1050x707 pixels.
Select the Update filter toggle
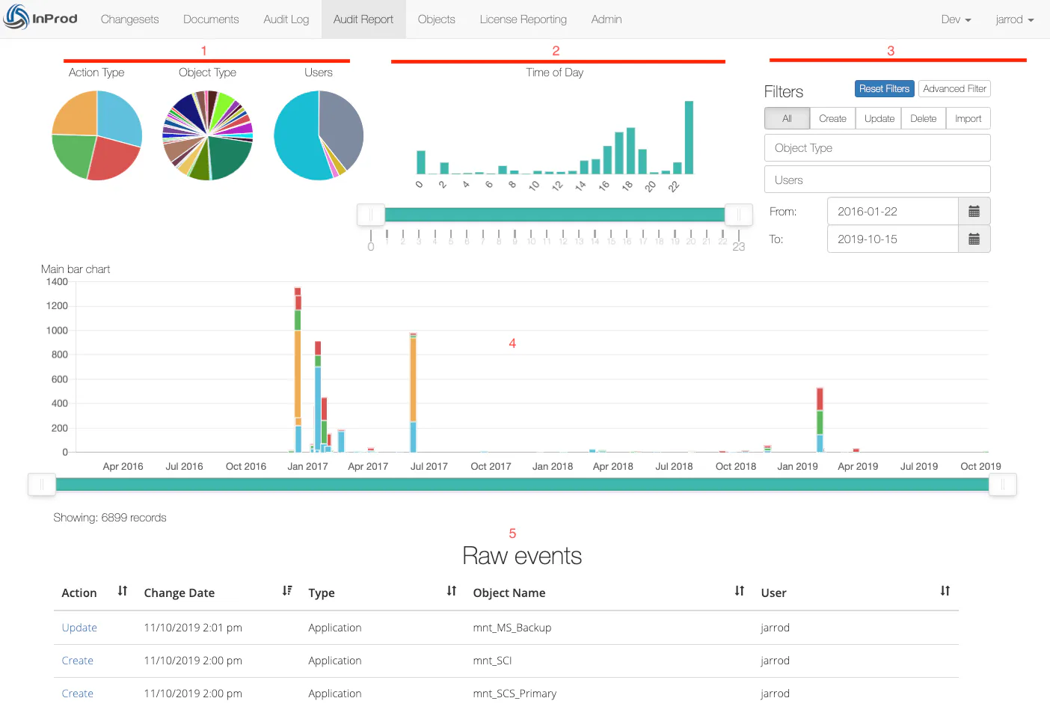click(x=879, y=118)
